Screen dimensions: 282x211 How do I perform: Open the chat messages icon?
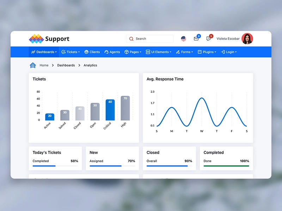[208, 39]
